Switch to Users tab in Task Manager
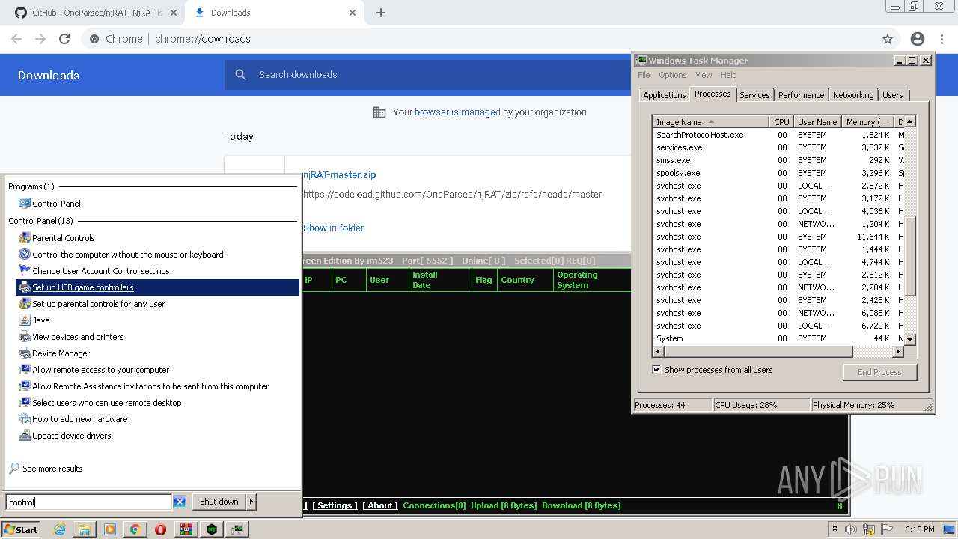Viewport: 958px width, 539px height. pos(892,95)
